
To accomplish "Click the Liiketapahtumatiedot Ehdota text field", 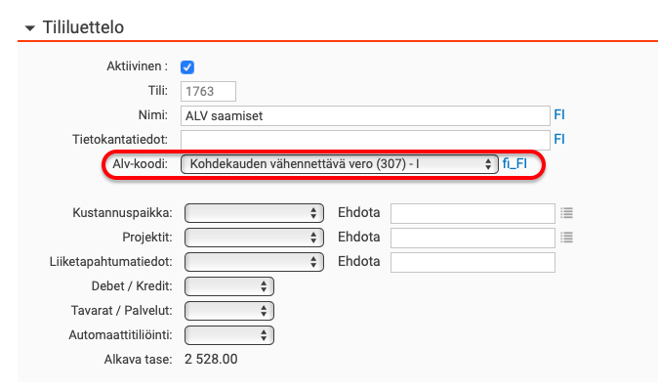I will 473,261.
